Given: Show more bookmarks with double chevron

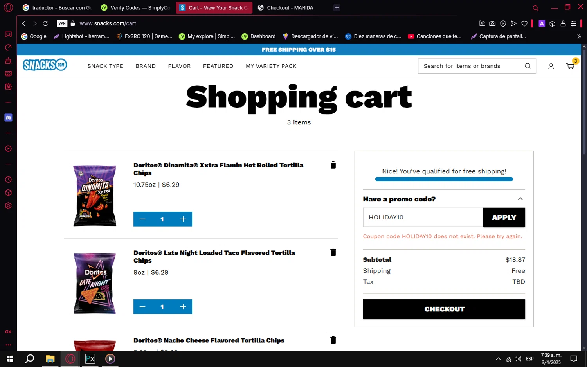Looking at the screenshot, I should tap(579, 36).
